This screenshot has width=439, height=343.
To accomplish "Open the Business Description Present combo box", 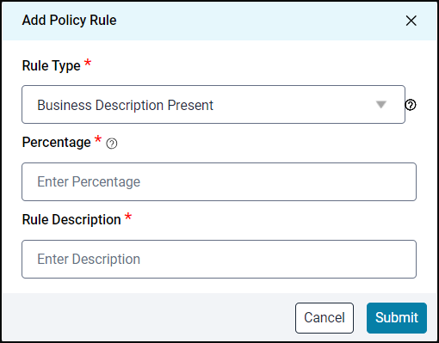I will [213, 105].
